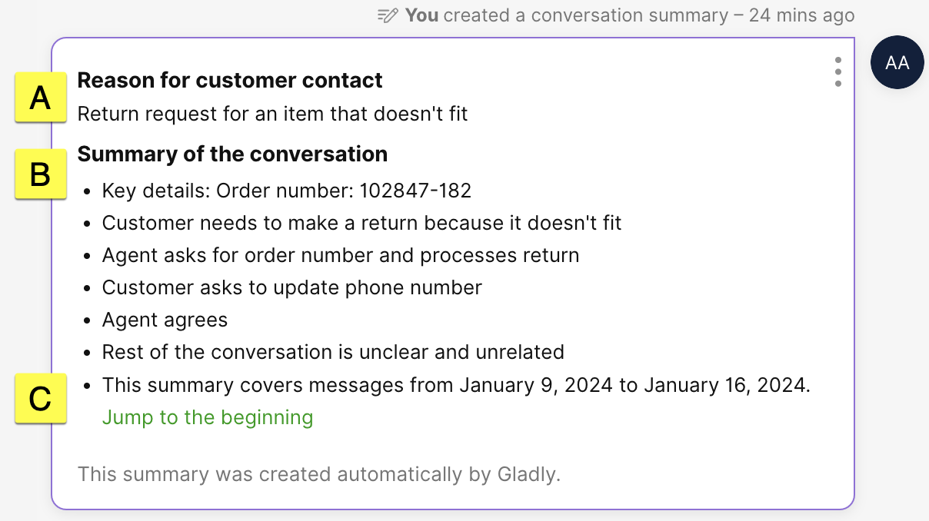Click the January 9 to January 16 date range text
Viewport: 929px width, 521px height.
click(x=634, y=385)
